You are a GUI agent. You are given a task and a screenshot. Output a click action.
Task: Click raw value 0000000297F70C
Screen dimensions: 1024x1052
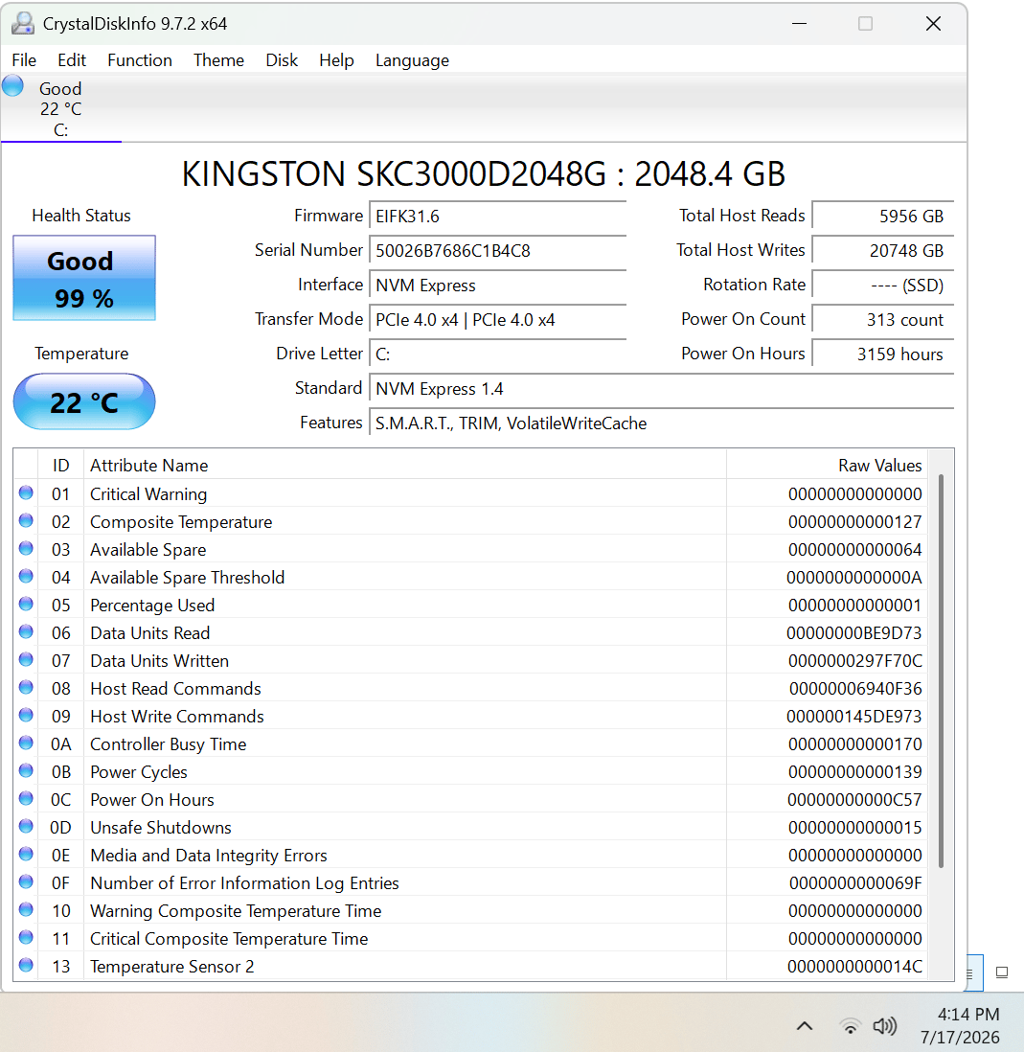pos(855,661)
